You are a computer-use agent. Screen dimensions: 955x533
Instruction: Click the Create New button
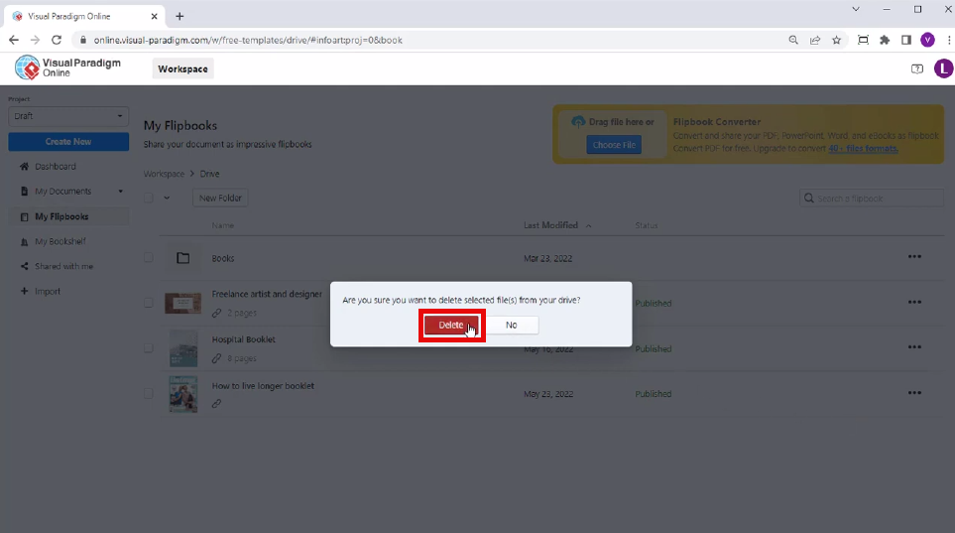click(68, 142)
